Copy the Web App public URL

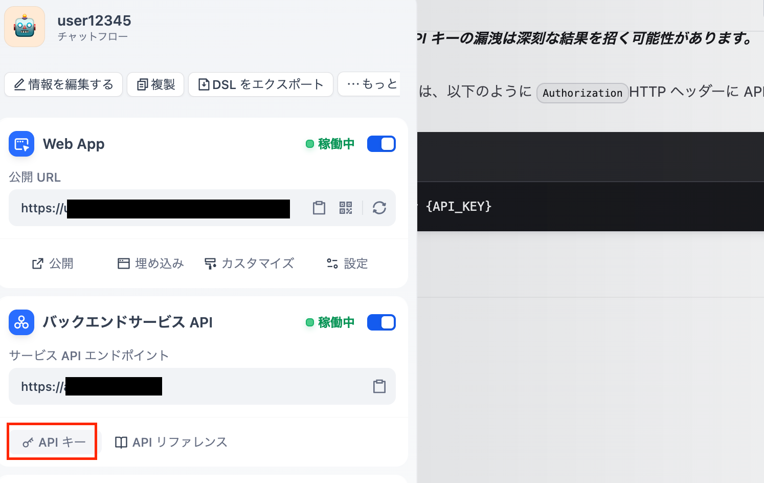click(x=319, y=208)
